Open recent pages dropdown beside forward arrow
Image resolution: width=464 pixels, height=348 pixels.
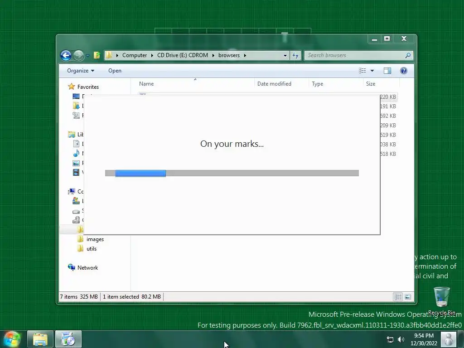[x=87, y=55]
